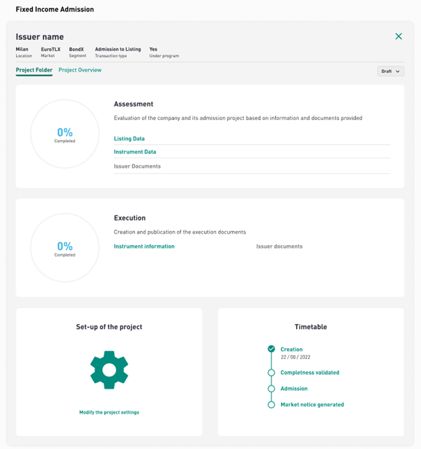Open Instrument information under Execution
Image resolution: width=421 pixels, height=449 pixels.
coord(144,246)
